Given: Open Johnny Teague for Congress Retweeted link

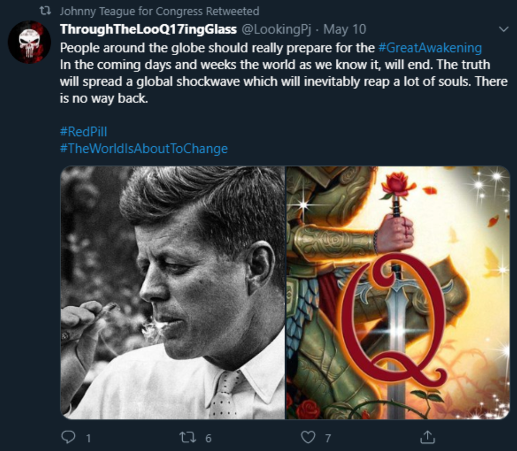Looking at the screenshot, I should coord(160,11).
